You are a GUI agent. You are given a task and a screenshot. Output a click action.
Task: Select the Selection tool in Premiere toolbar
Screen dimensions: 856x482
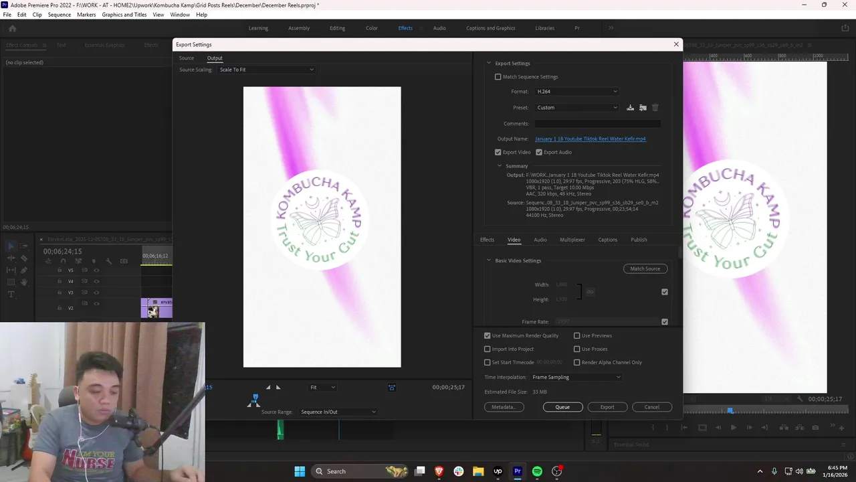coord(11,246)
